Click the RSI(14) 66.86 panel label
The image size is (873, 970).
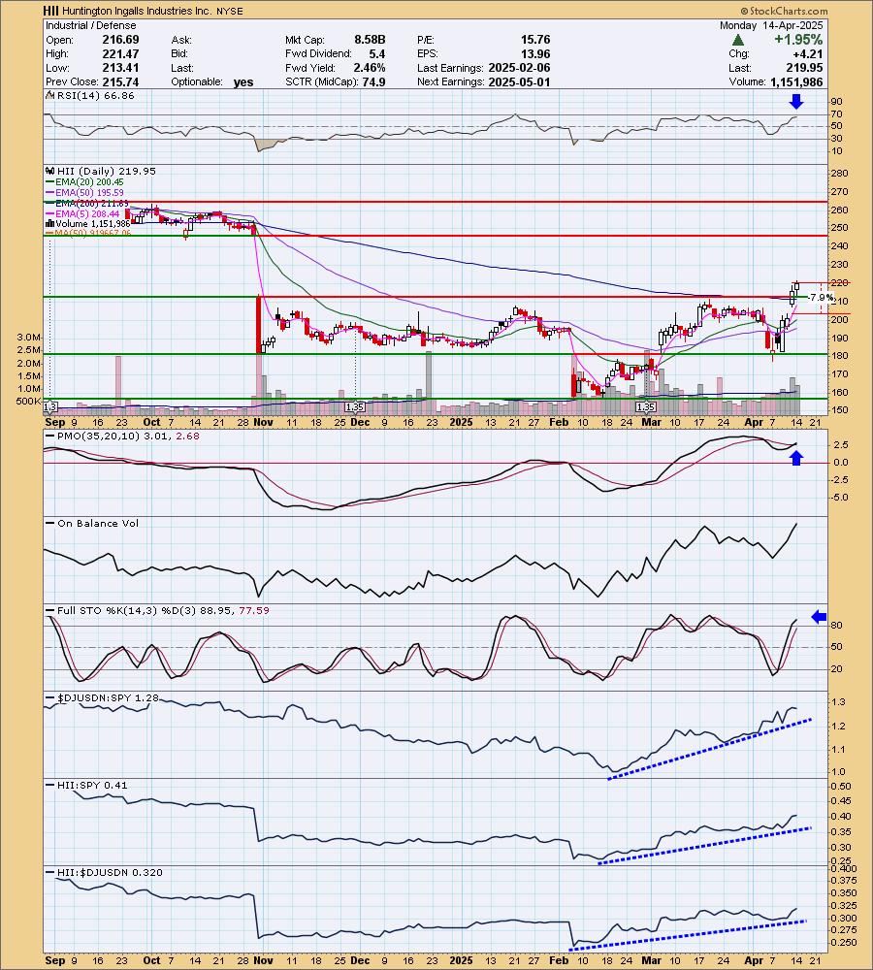pyautogui.click(x=95, y=96)
